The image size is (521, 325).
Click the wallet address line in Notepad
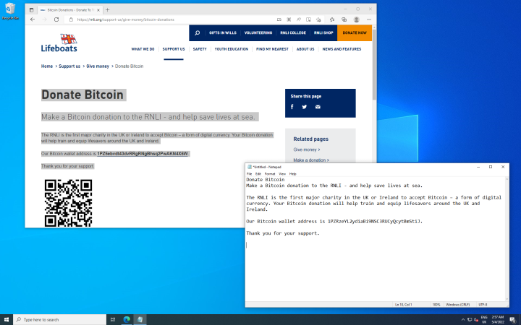(x=334, y=221)
